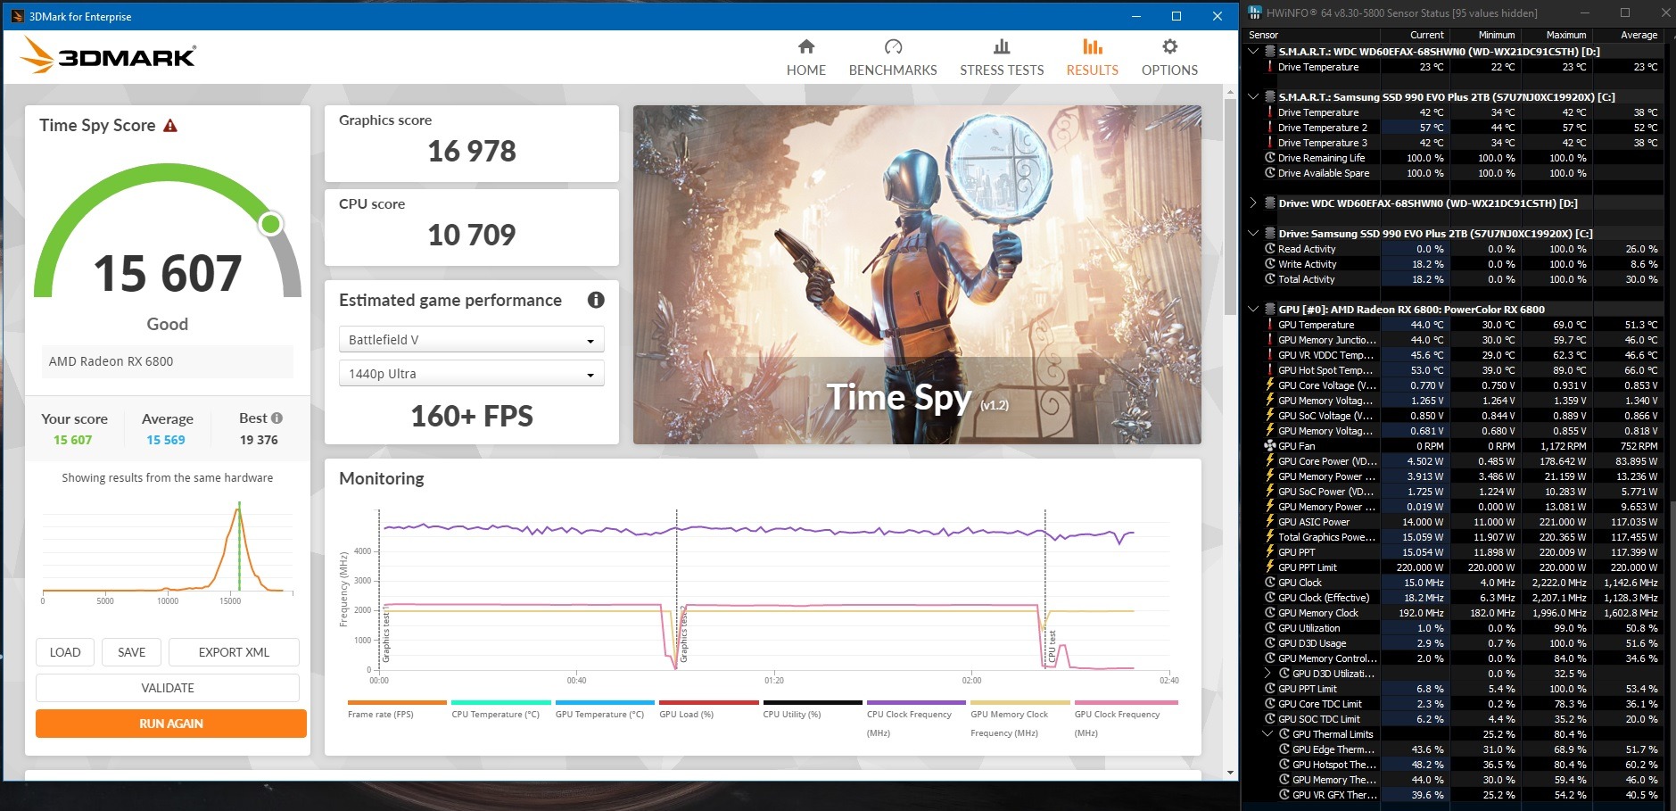
Task: Click the 3DMark app icon in the title bar
Action: tap(17, 16)
